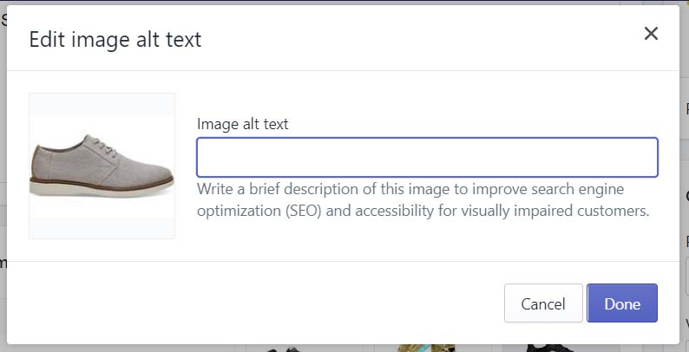Click the words 'visually impaired customers' in helper text
This screenshot has height=352, width=689.
pos(547,211)
